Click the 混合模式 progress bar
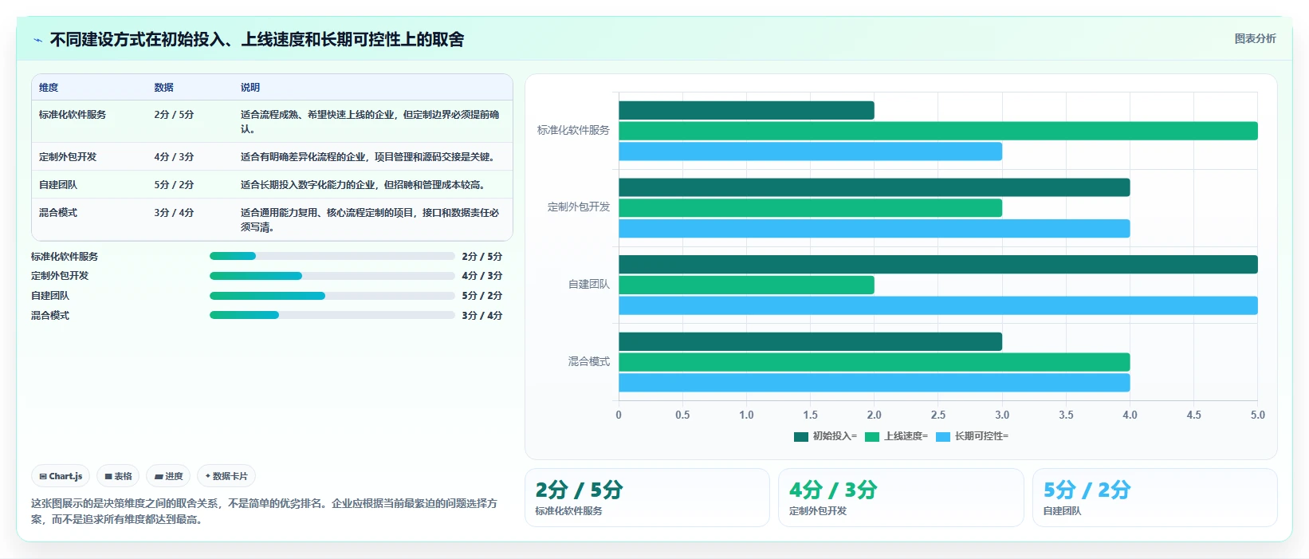 point(332,315)
